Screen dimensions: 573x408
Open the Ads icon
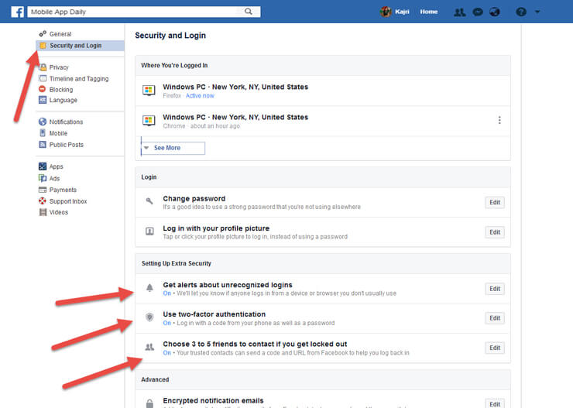43,178
